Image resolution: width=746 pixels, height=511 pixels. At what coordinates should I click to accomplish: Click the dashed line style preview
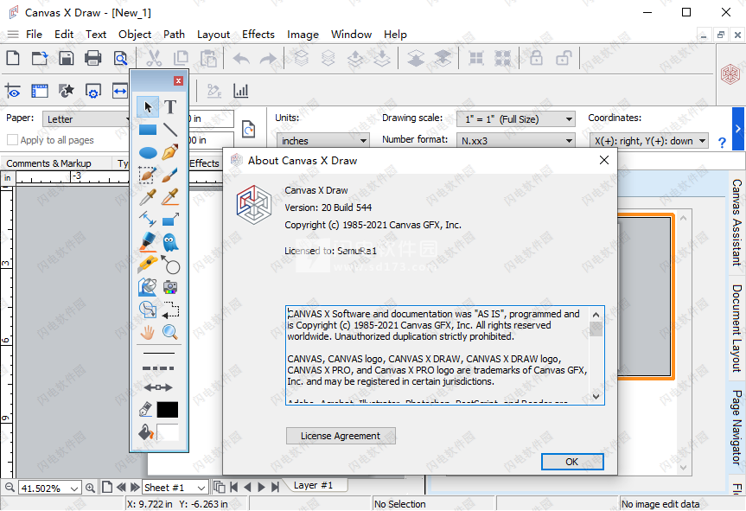pos(158,368)
